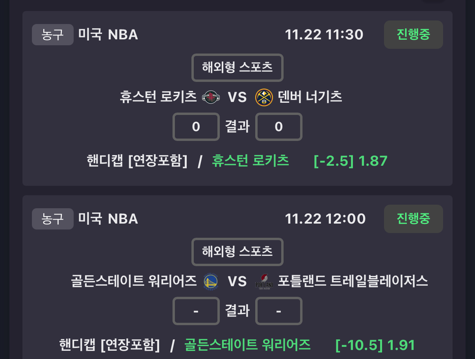This screenshot has width=475, height=359.
Task: Click the Denver Nuggets score box
Action: [x=278, y=127]
